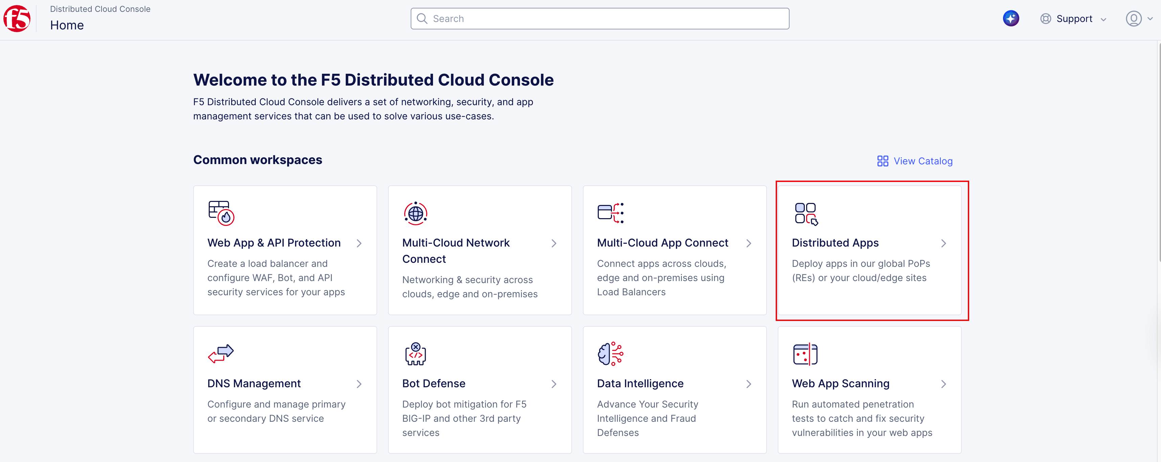Click the F5 logo icon
The height and width of the screenshot is (462, 1161).
(x=17, y=19)
